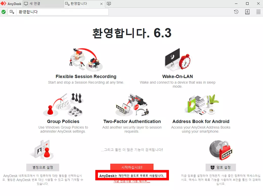Click the shield icon on 암호 설정
Screen dimensions: 263x196
[x=212, y=167]
